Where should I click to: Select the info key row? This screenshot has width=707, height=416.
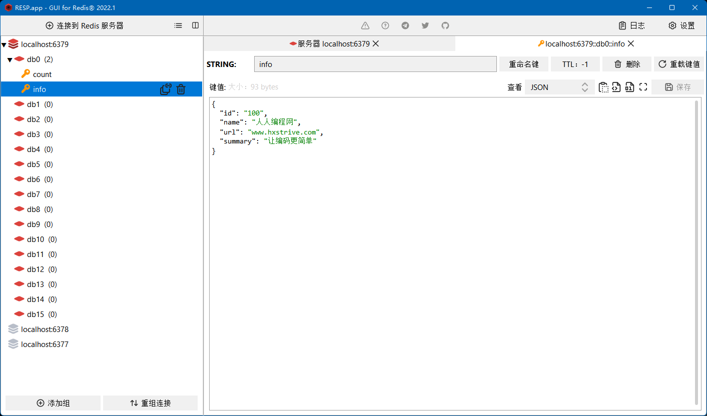[102, 89]
